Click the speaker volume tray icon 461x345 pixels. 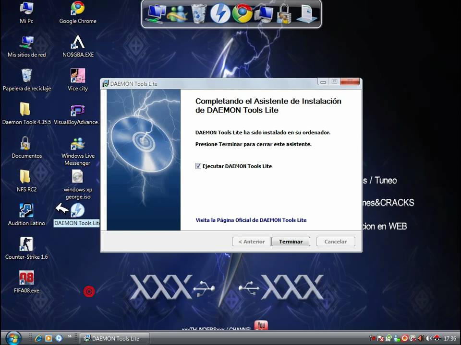coord(429,338)
